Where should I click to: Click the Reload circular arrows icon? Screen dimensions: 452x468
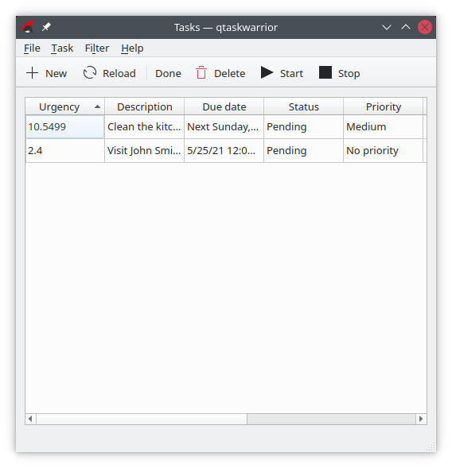coord(90,73)
